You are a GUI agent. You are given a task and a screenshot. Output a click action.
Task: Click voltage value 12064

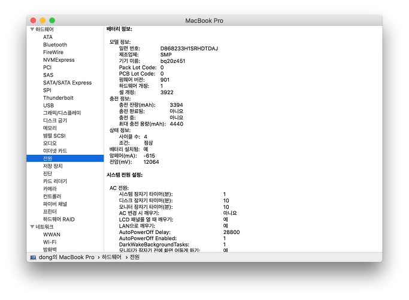(x=151, y=162)
